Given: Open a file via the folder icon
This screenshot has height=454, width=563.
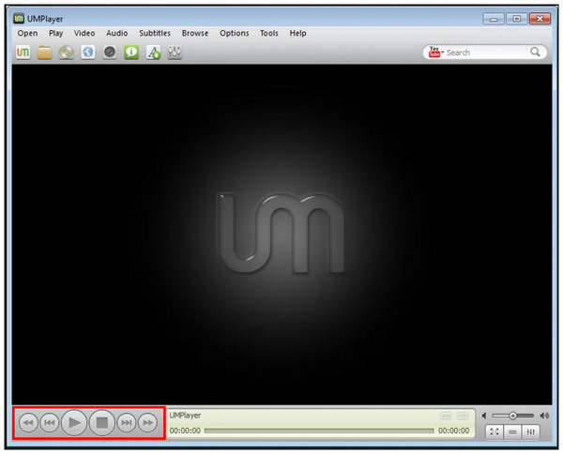Looking at the screenshot, I should pos(45,53).
